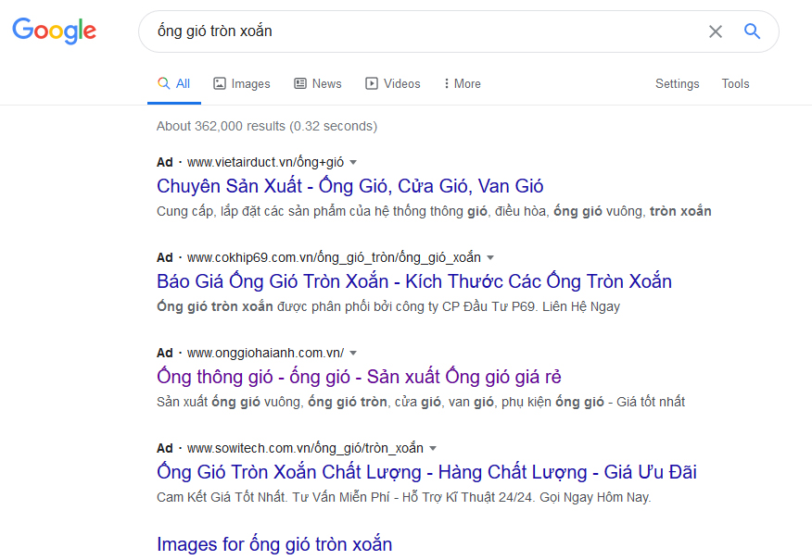The height and width of the screenshot is (560, 812).
Task: Click the Google logo
Action: click(55, 31)
